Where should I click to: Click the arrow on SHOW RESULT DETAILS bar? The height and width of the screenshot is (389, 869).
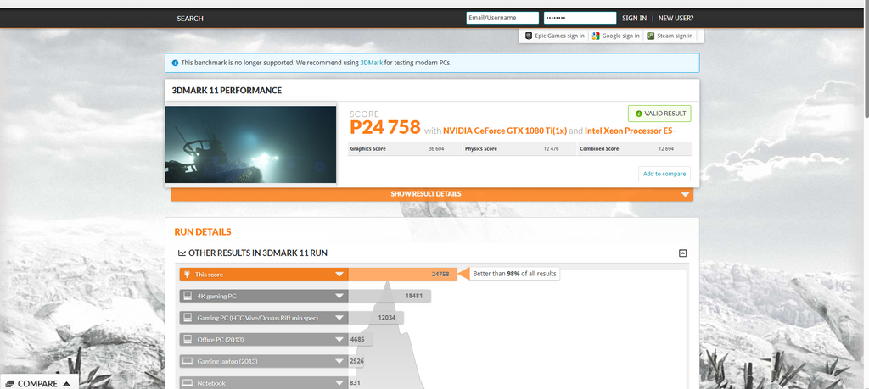tap(685, 195)
